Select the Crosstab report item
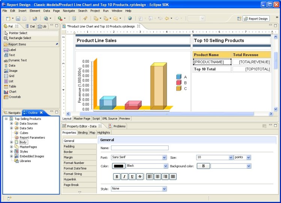 14,97
